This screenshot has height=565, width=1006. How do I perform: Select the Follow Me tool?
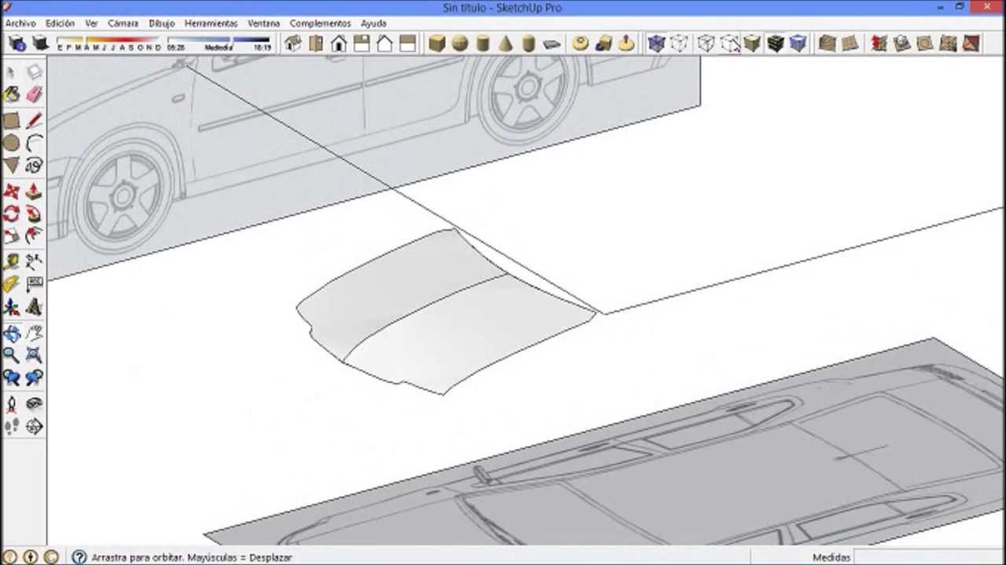[x=34, y=213]
